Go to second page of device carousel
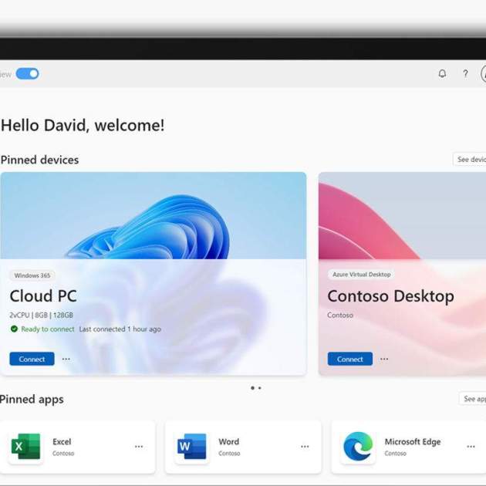This screenshot has width=486, height=486. coord(260,388)
